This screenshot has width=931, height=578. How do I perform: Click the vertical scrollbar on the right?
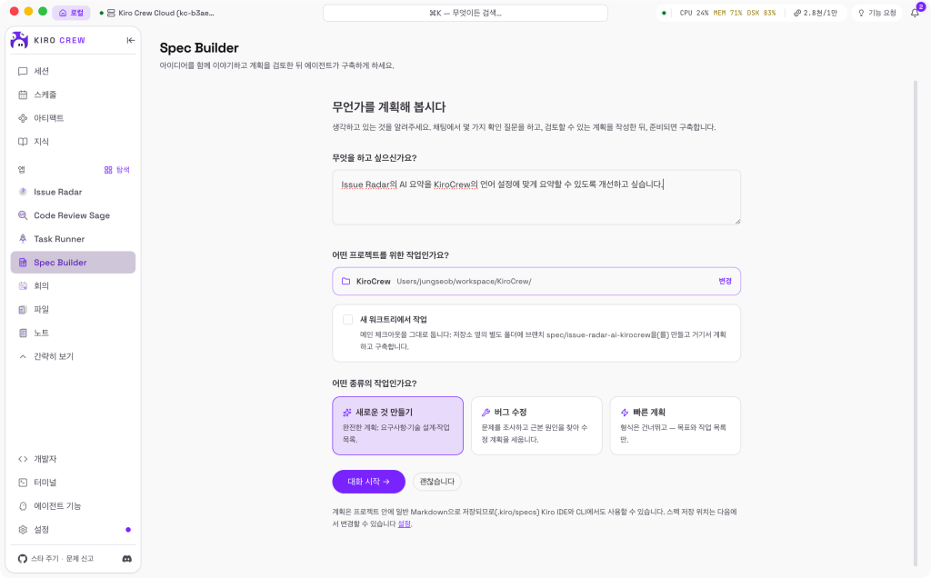[x=915, y=324]
